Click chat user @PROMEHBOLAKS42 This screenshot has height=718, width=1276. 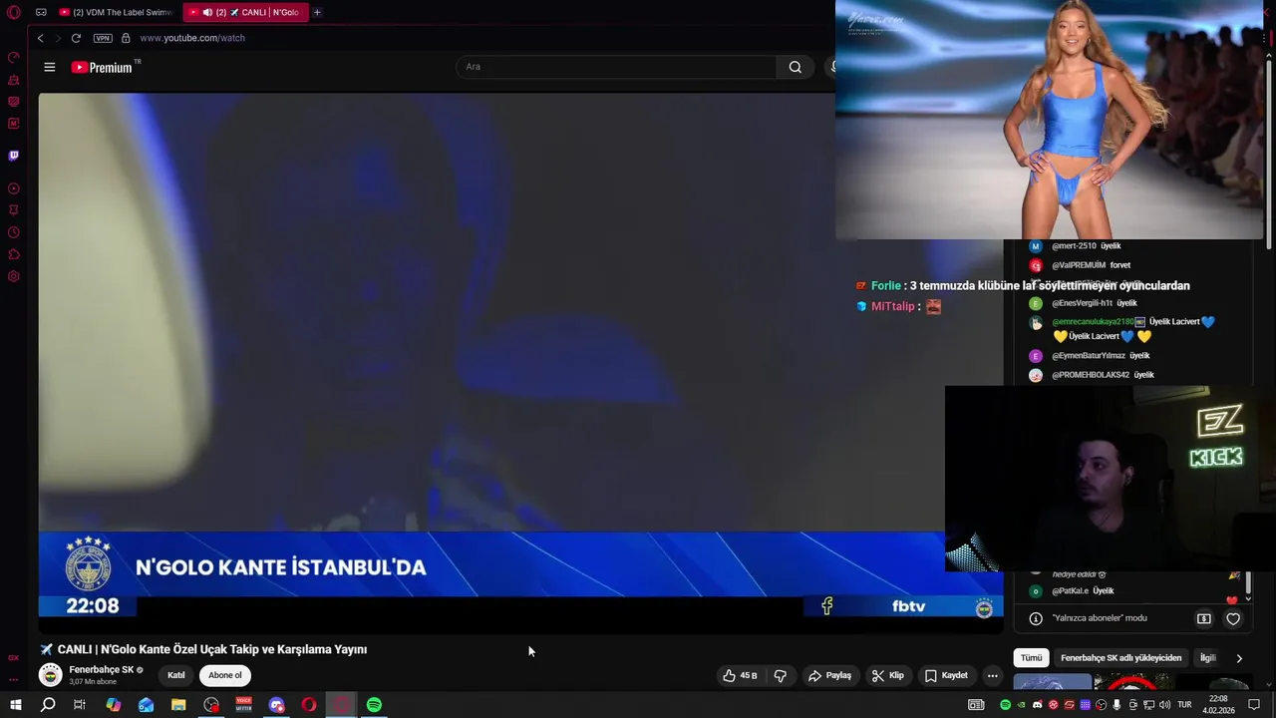1091,375
